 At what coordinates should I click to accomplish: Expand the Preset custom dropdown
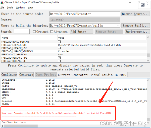click(x=85, y=20)
